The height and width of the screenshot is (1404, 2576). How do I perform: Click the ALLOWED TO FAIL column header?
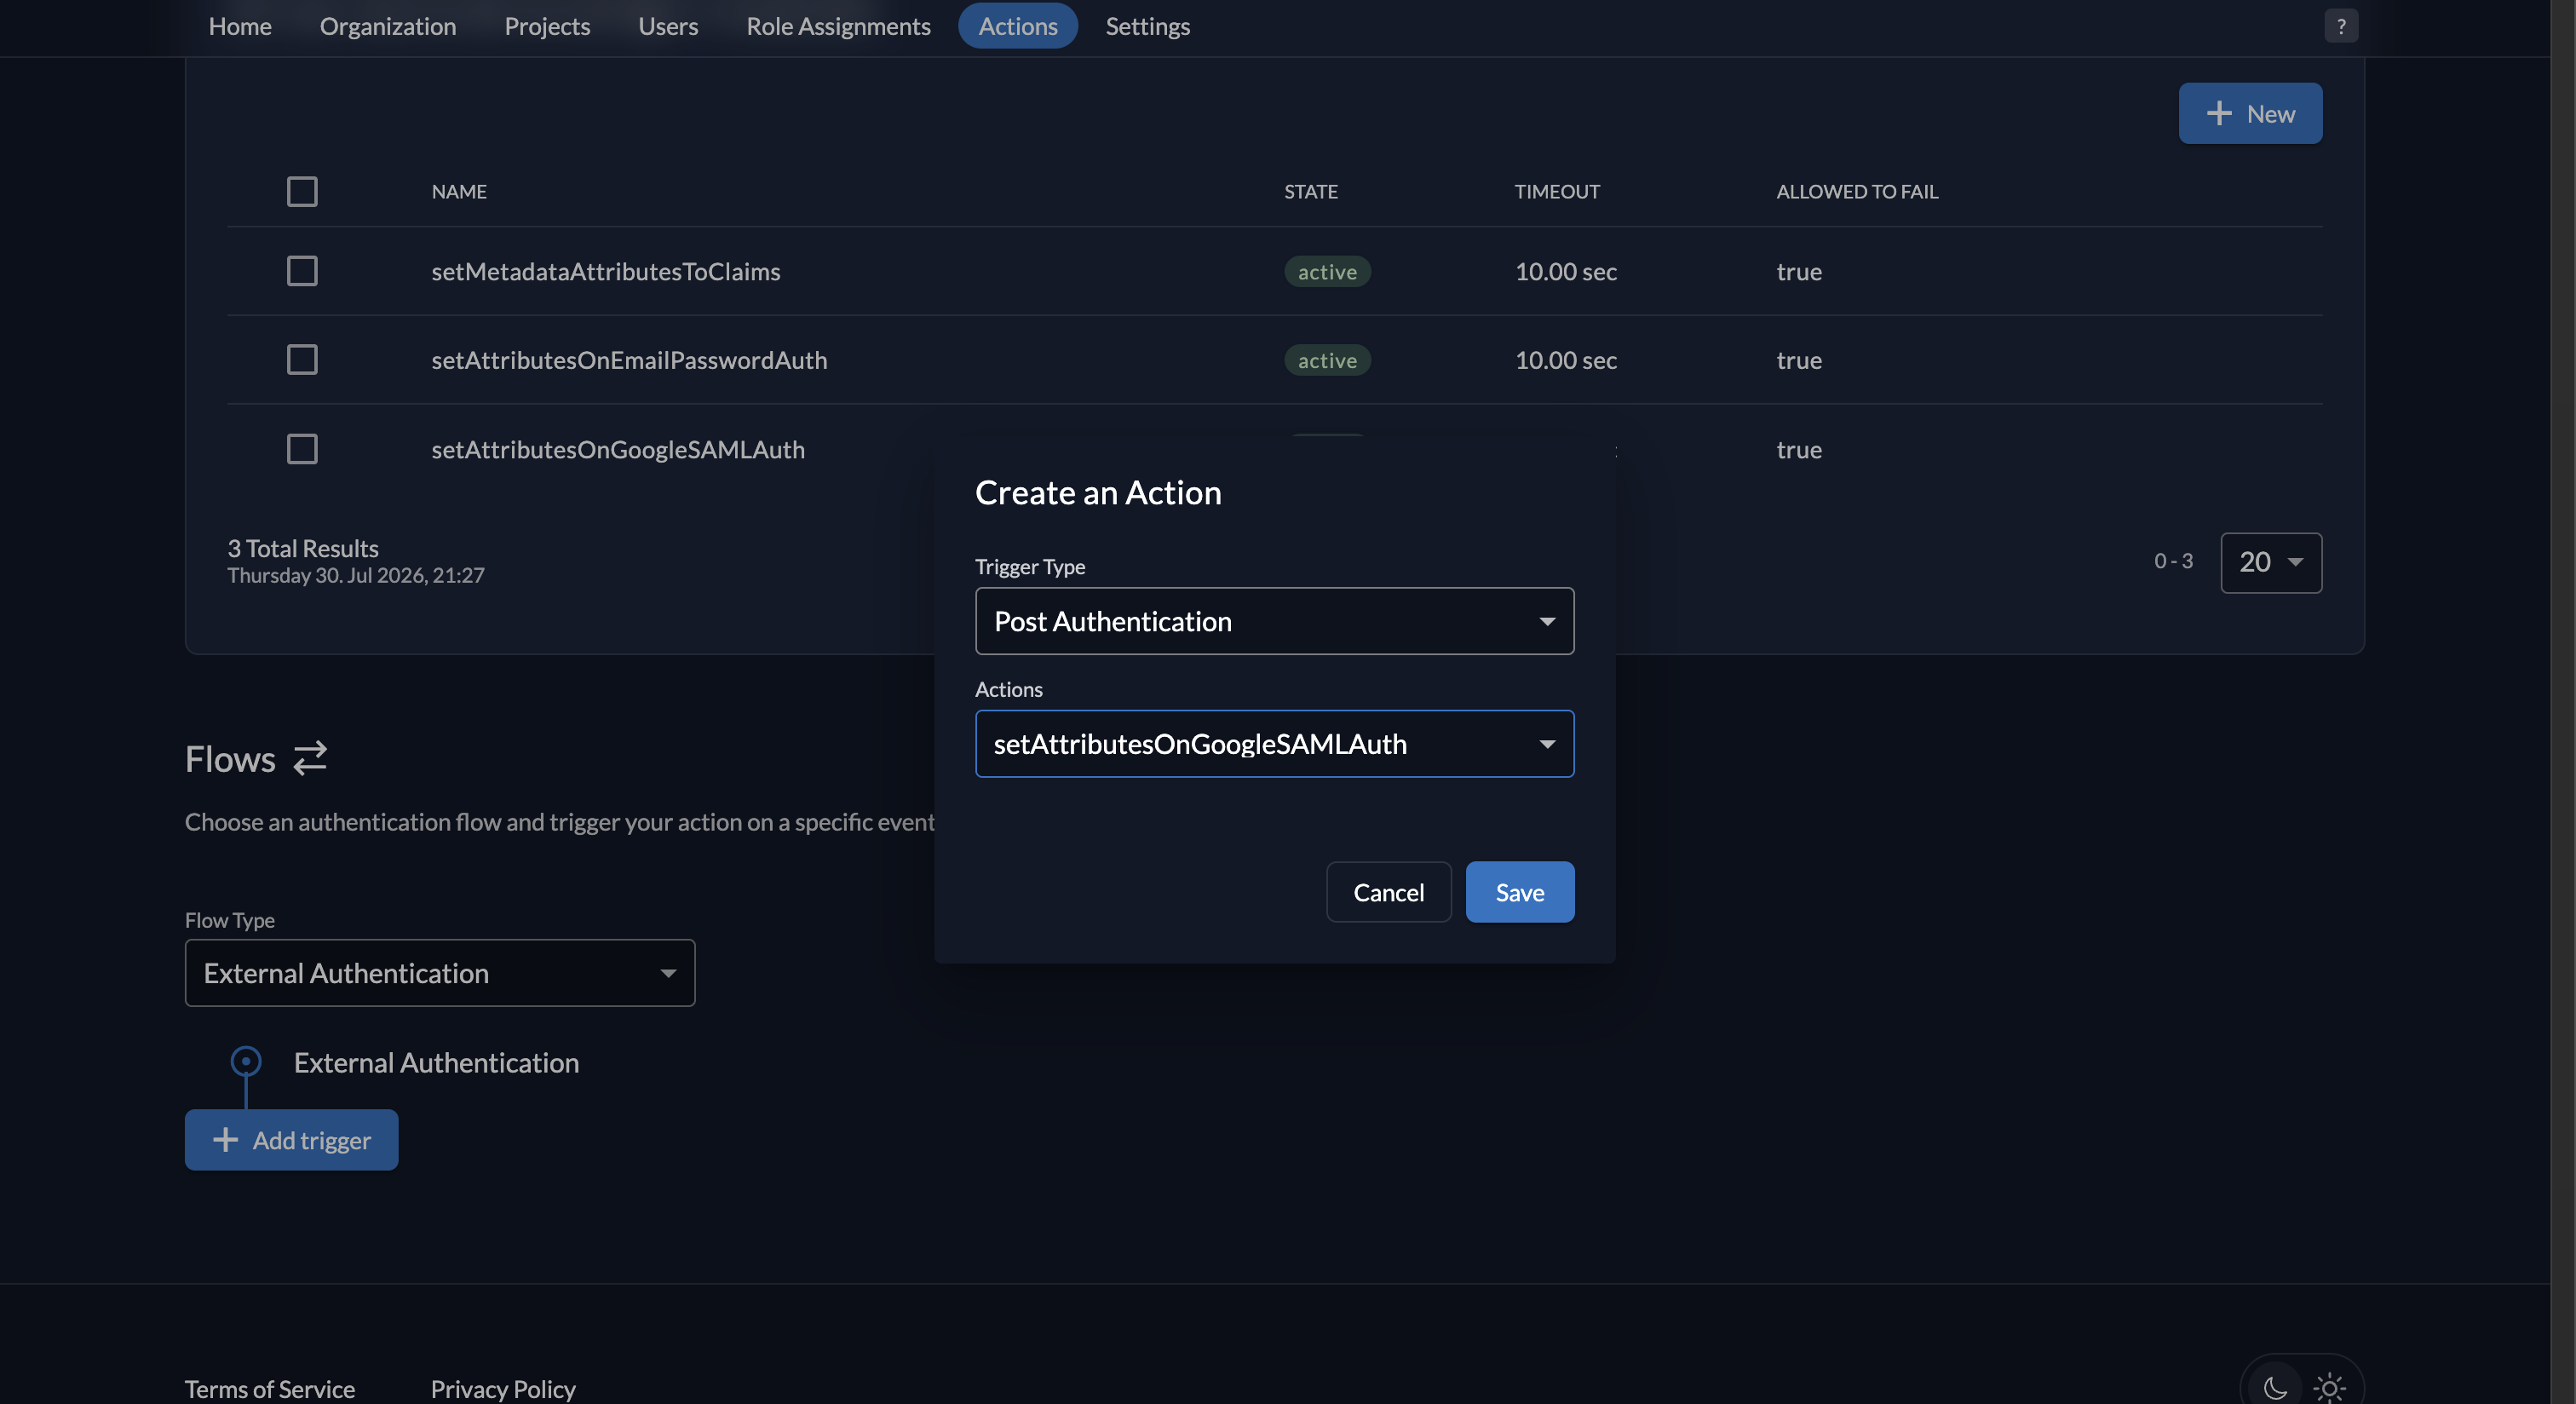pyautogui.click(x=1857, y=191)
